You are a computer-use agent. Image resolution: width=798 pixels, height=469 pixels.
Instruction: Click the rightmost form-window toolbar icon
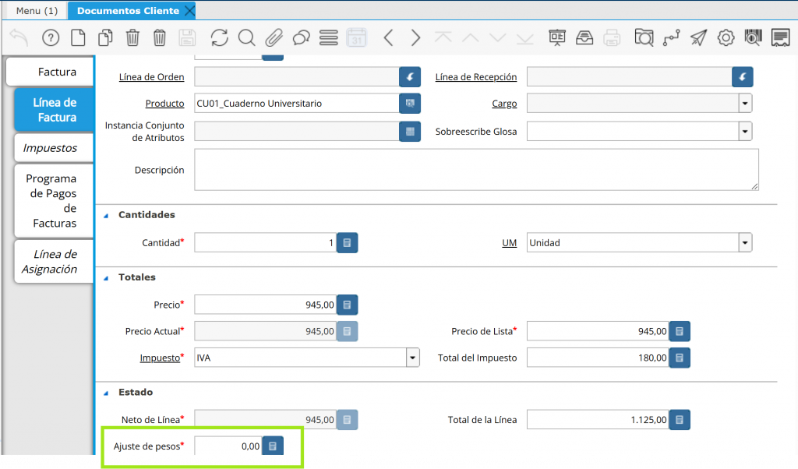(x=780, y=37)
